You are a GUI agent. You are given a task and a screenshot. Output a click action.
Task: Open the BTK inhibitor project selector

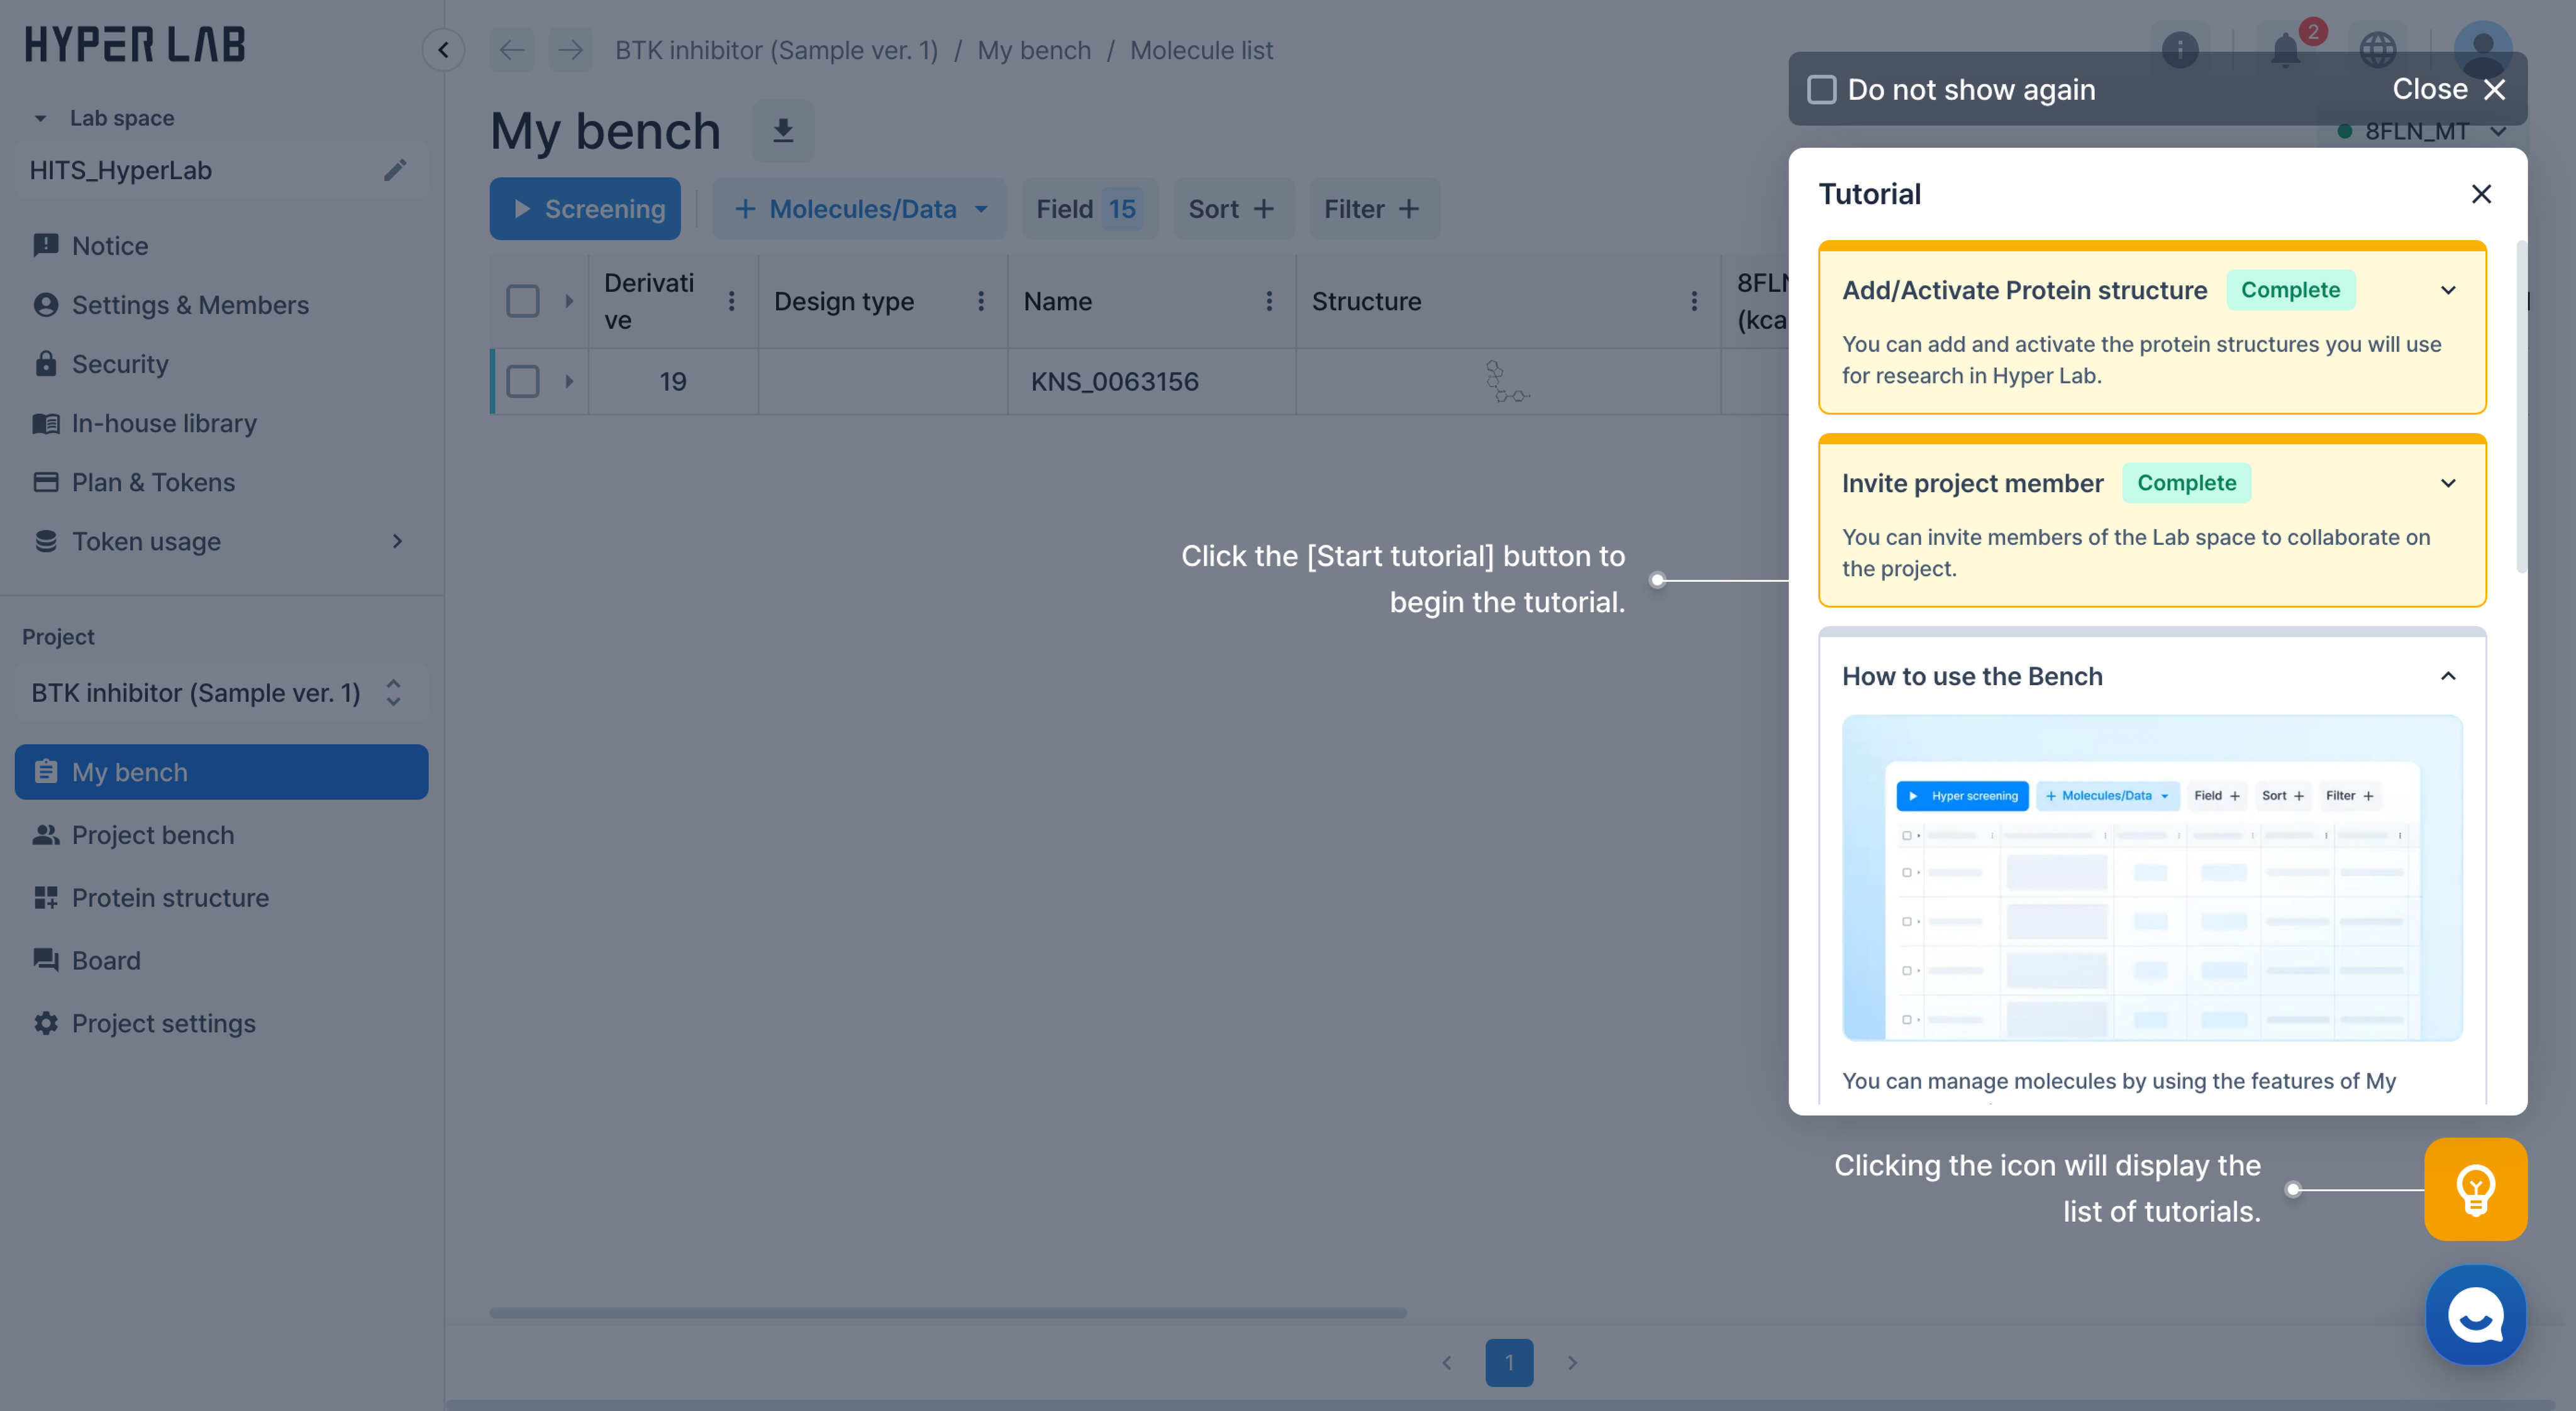click(220, 693)
